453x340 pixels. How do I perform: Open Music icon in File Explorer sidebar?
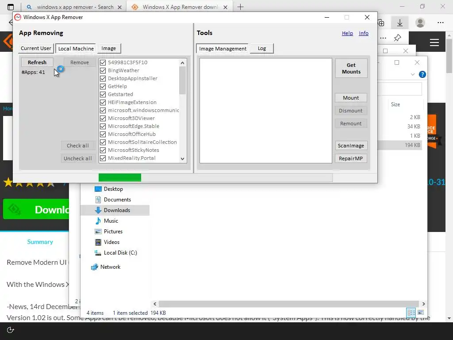click(98, 221)
